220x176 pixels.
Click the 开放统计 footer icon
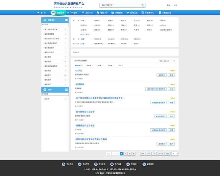click(128, 164)
